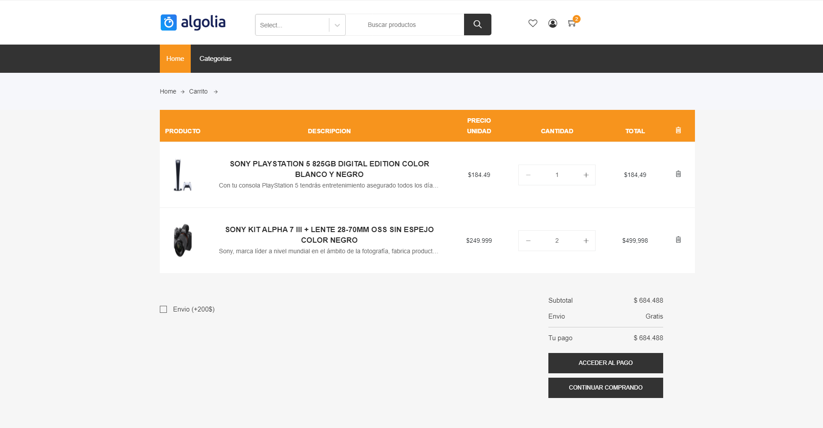
Task: Click the $184.49 unit price
Action: click(479, 175)
